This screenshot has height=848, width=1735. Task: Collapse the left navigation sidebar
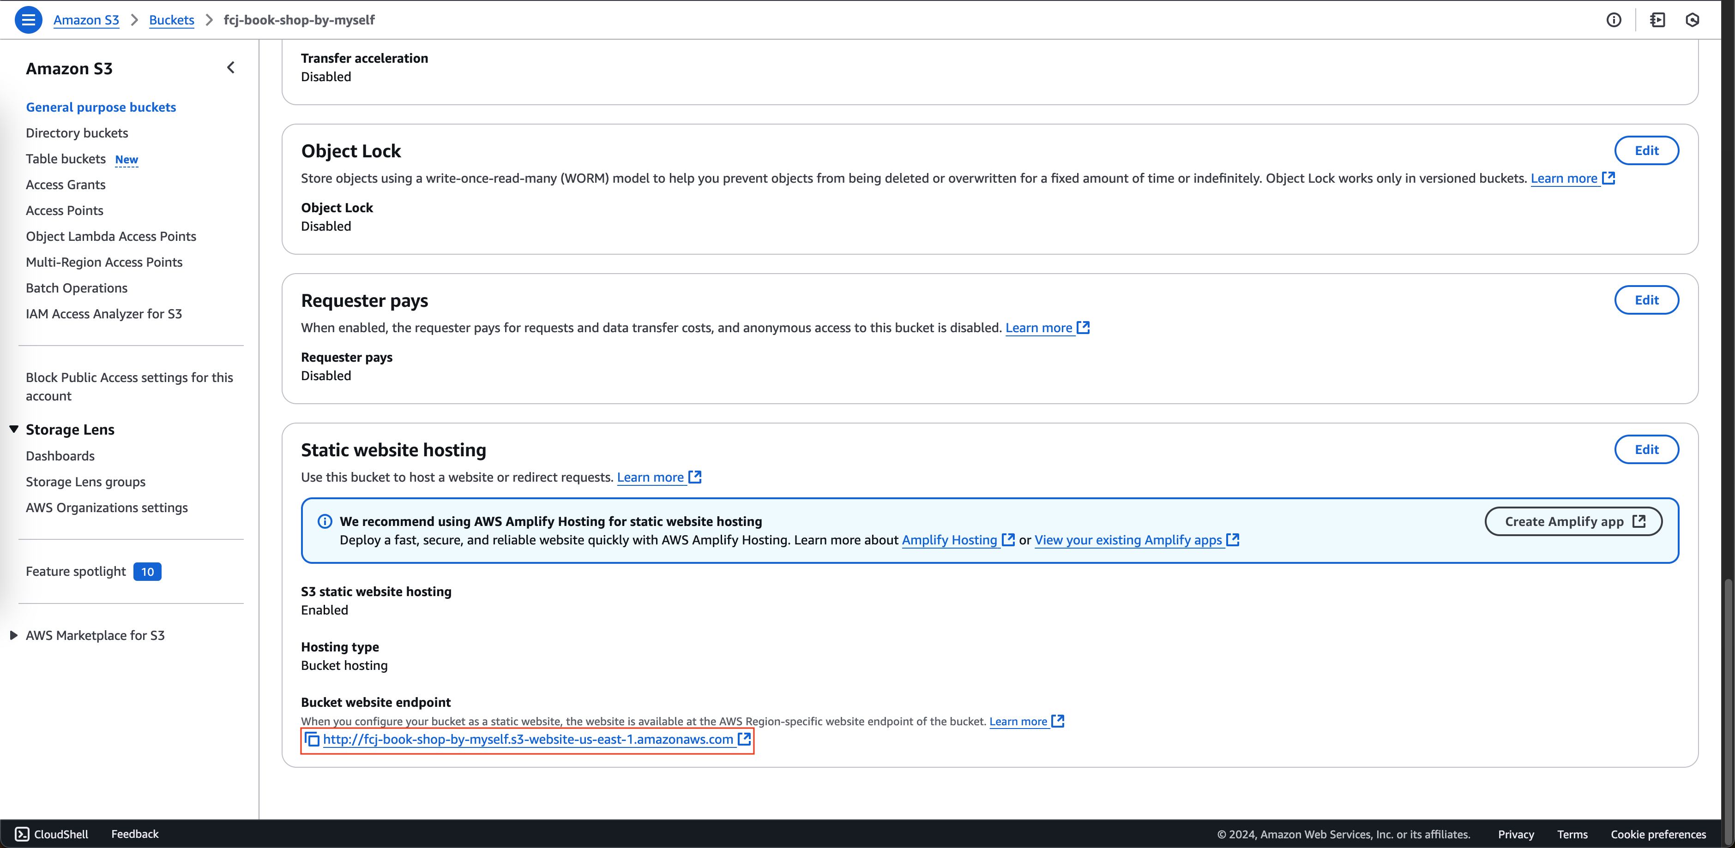click(x=230, y=67)
